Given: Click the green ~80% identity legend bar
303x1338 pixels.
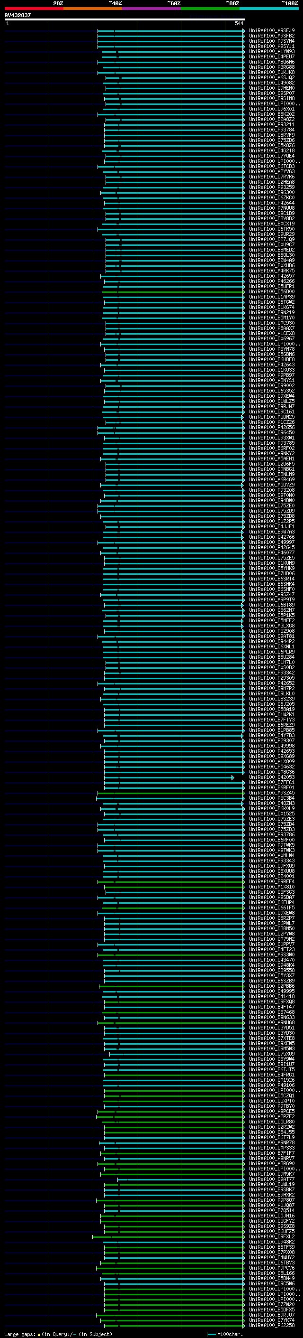Looking at the screenshot, I should coord(210,9).
